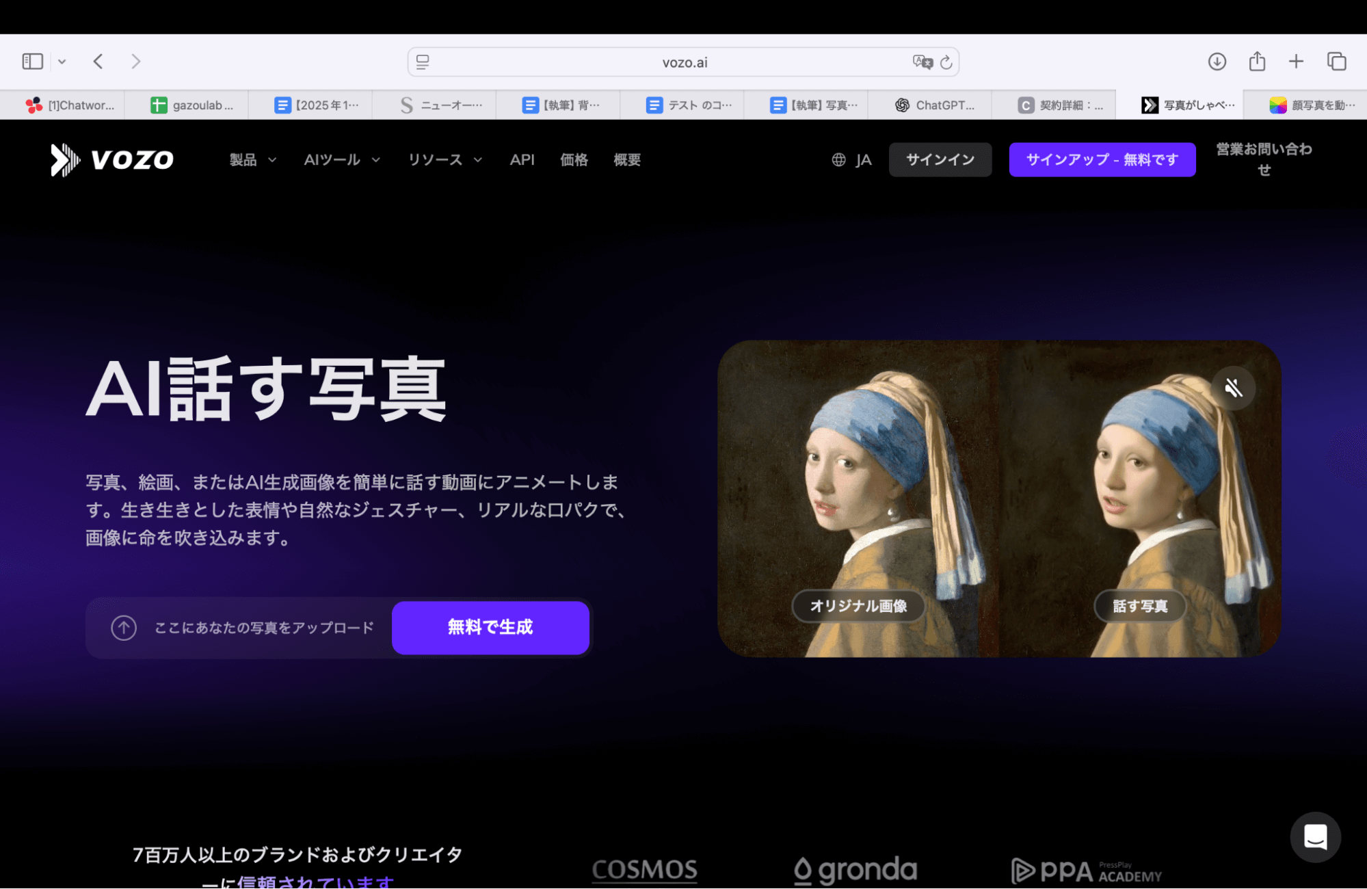Image resolution: width=1367 pixels, height=889 pixels.
Task: Toggle the tab overview view
Action: pos(1336,62)
